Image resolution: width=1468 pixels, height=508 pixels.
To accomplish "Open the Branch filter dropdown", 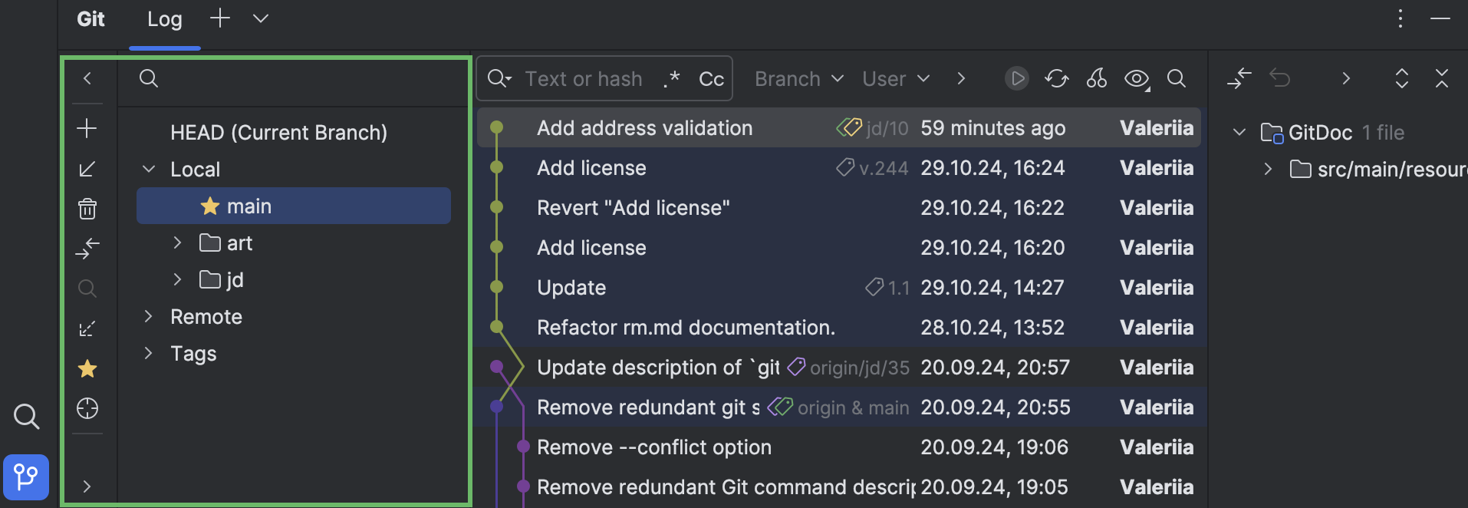I will pyautogui.click(x=798, y=78).
